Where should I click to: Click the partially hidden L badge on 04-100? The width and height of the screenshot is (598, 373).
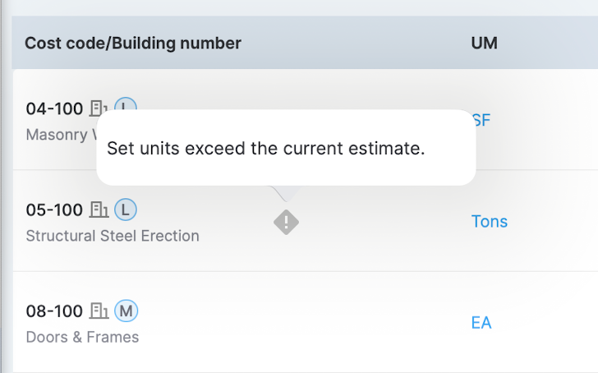(125, 105)
